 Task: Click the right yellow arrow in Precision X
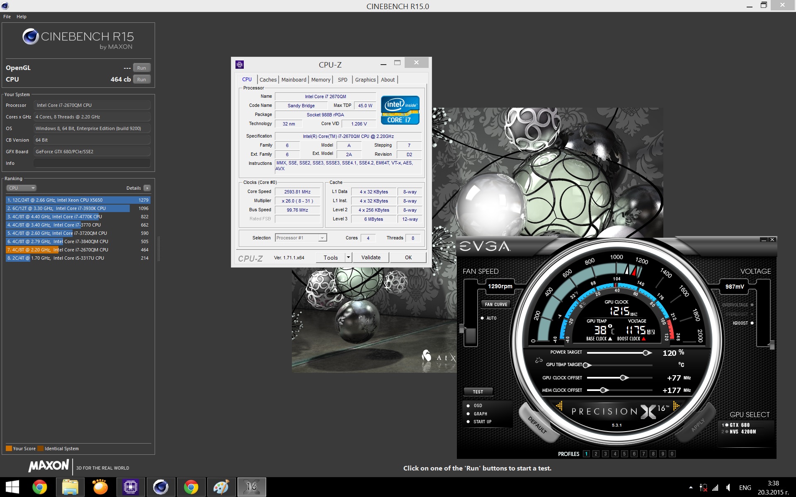pyautogui.click(x=676, y=406)
